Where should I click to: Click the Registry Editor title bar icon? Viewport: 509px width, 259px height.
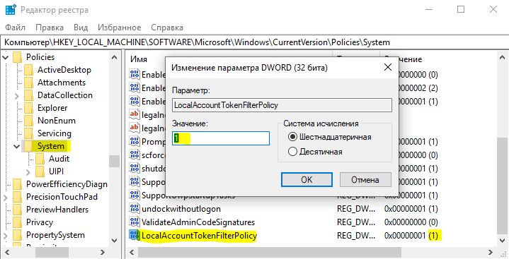pos(11,10)
